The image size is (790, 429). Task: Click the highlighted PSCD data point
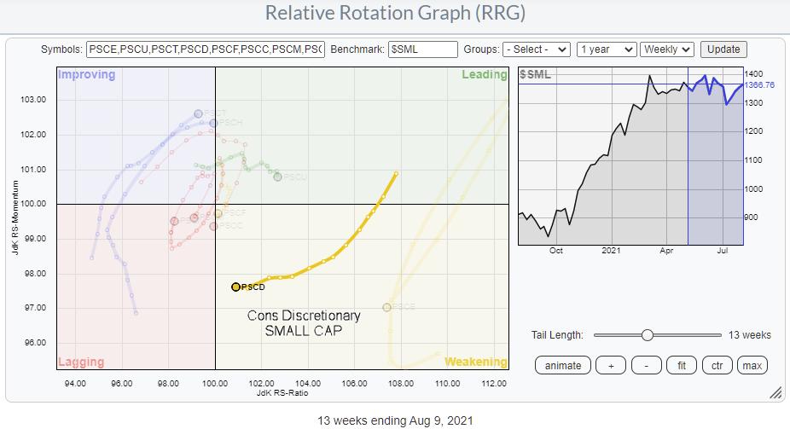(236, 287)
